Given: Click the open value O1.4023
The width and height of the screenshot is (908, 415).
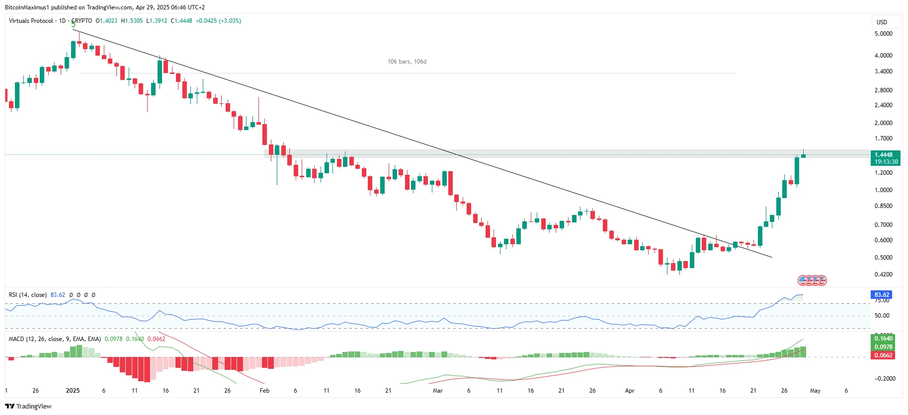Looking at the screenshot, I should [x=106, y=21].
